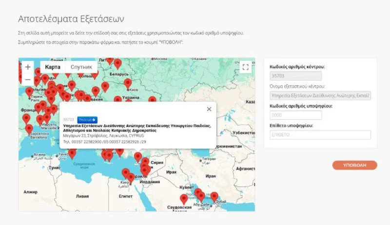Click the centre code field showing 35703
This screenshot has width=390, height=225.
click(295, 76)
